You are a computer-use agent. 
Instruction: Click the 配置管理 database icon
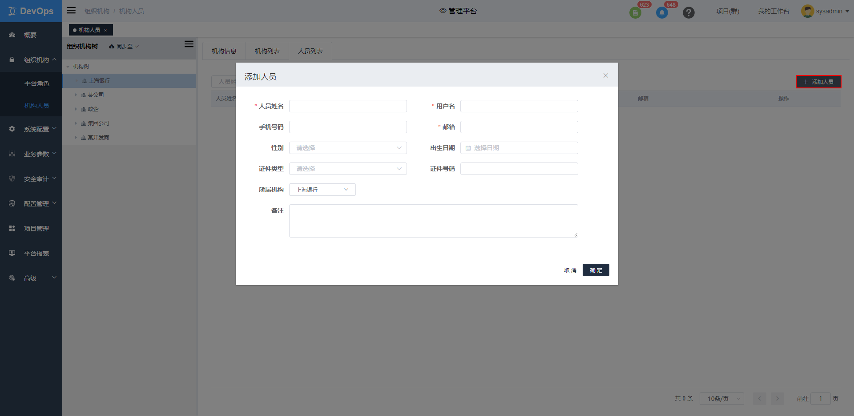(x=12, y=204)
